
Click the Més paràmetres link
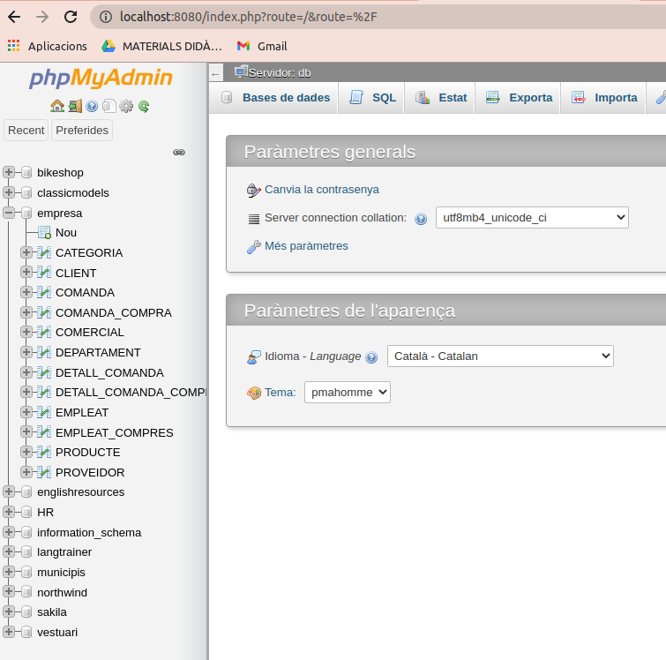click(x=306, y=246)
